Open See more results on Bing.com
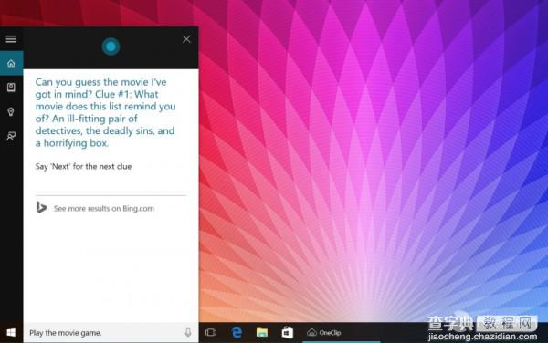This screenshot has width=548, height=343. 104,208
